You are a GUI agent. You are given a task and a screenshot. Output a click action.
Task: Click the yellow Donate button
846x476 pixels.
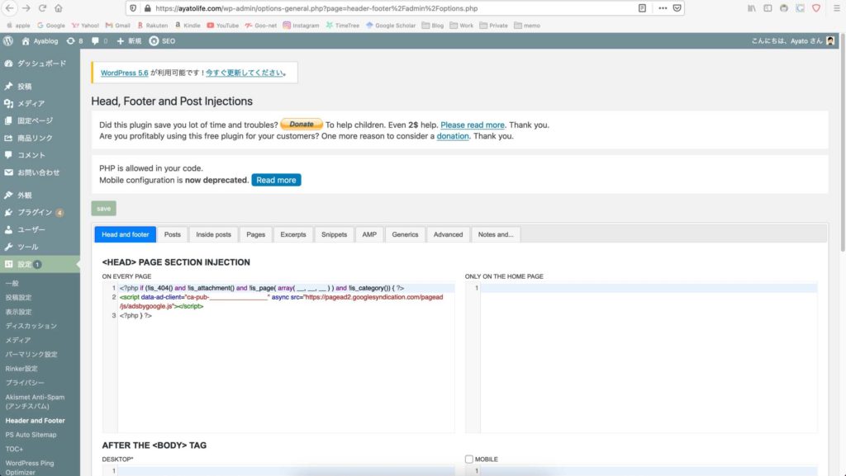point(302,124)
